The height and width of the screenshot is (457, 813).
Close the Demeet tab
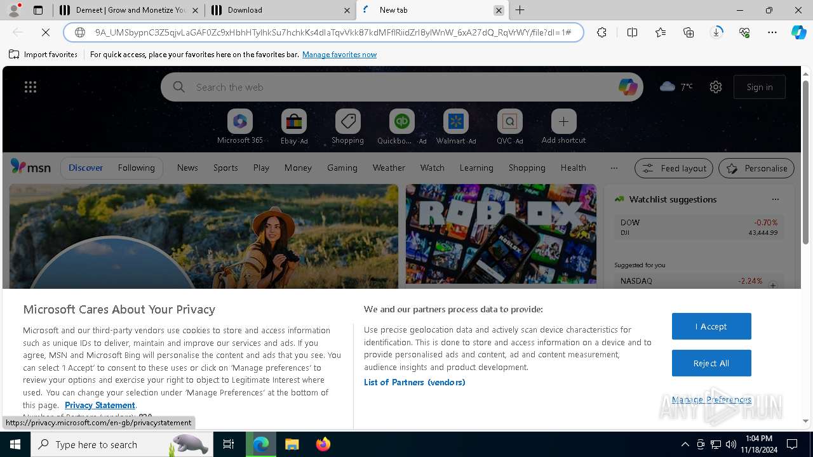point(195,10)
